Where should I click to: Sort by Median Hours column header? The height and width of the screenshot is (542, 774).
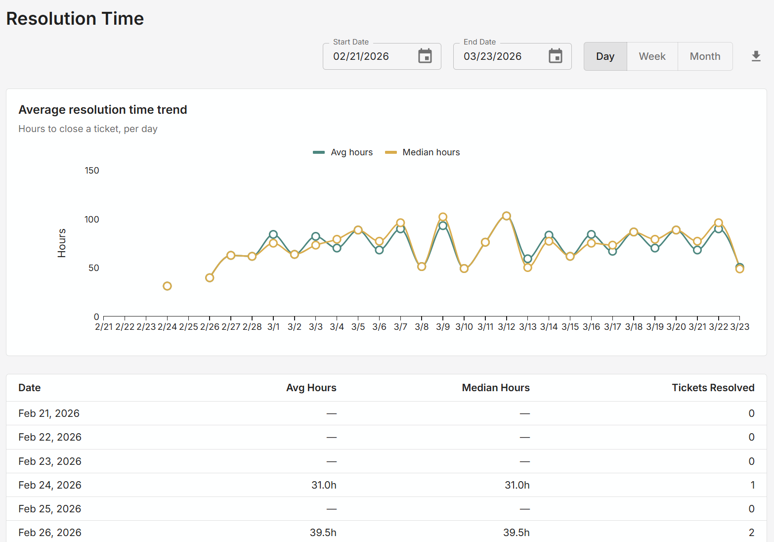495,388
